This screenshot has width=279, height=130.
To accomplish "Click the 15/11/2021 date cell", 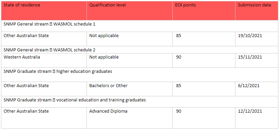I will (257, 60).
